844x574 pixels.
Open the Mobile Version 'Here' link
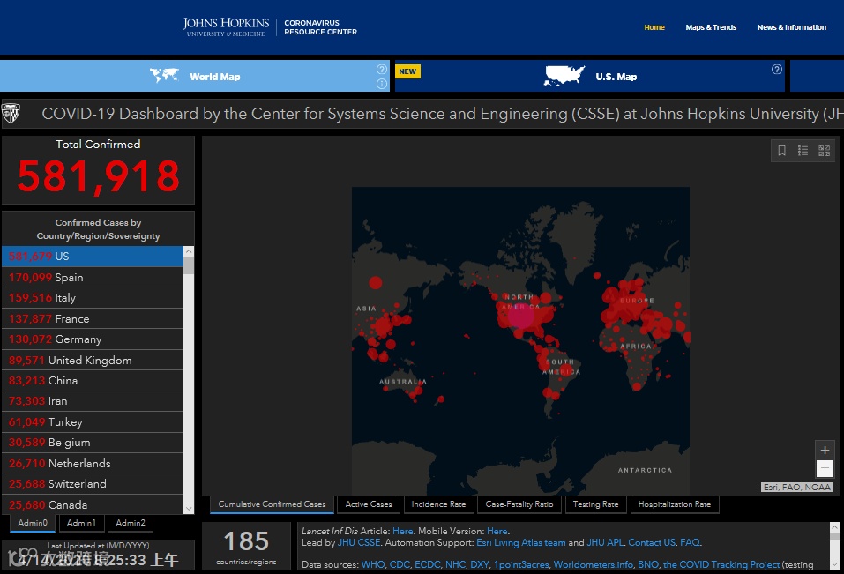coord(497,532)
